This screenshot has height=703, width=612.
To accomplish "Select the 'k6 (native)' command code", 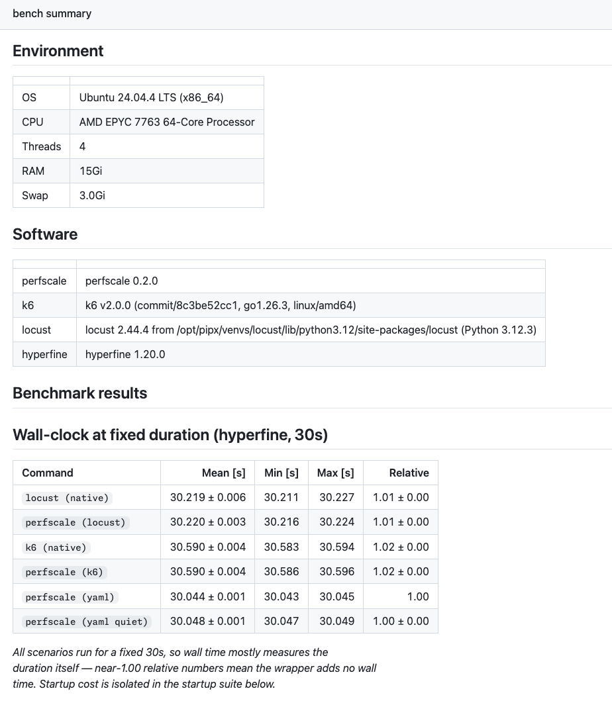I will point(56,547).
